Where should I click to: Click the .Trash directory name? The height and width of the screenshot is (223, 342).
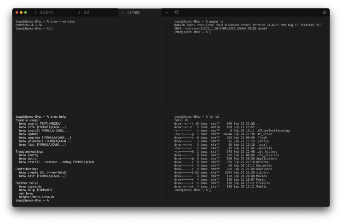[261, 137]
